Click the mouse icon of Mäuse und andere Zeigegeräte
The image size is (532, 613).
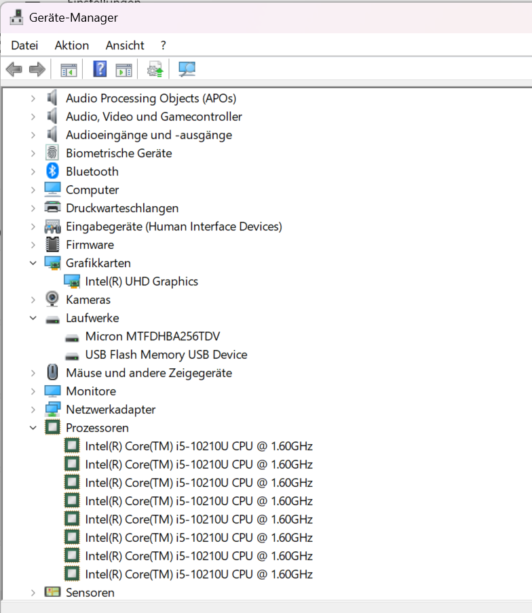(x=52, y=372)
